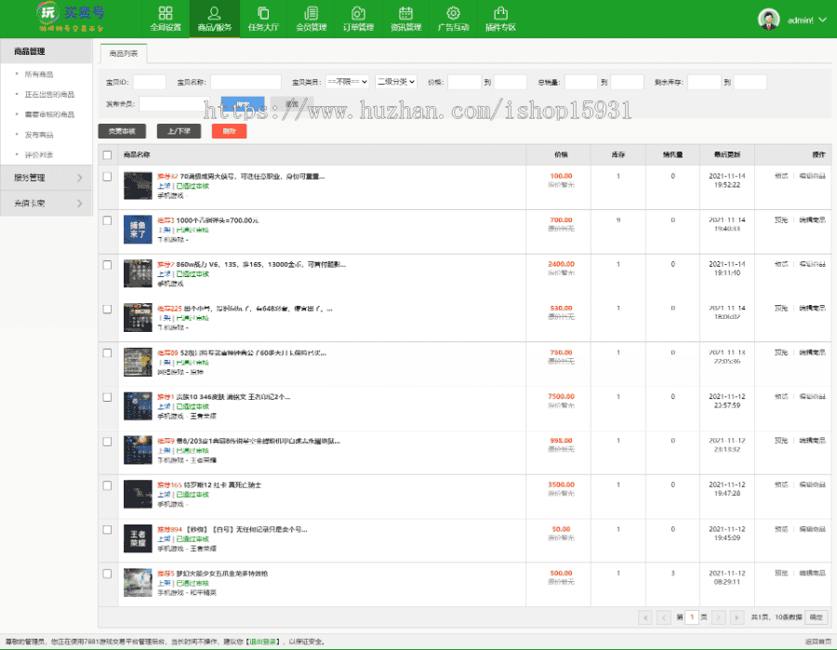The width and height of the screenshot is (837, 650).
Task: Open 插件专区 in the top navigation
Action: tap(500, 19)
